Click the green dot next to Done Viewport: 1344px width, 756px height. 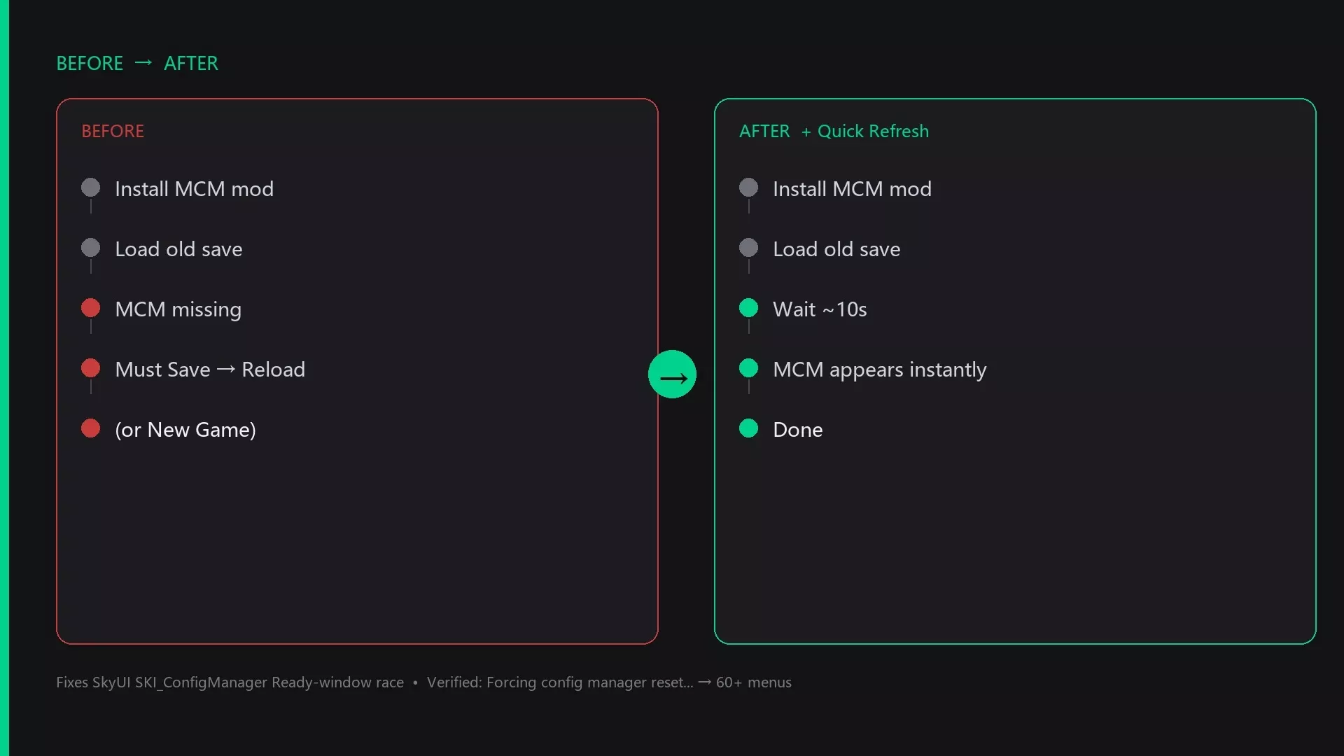(x=748, y=428)
